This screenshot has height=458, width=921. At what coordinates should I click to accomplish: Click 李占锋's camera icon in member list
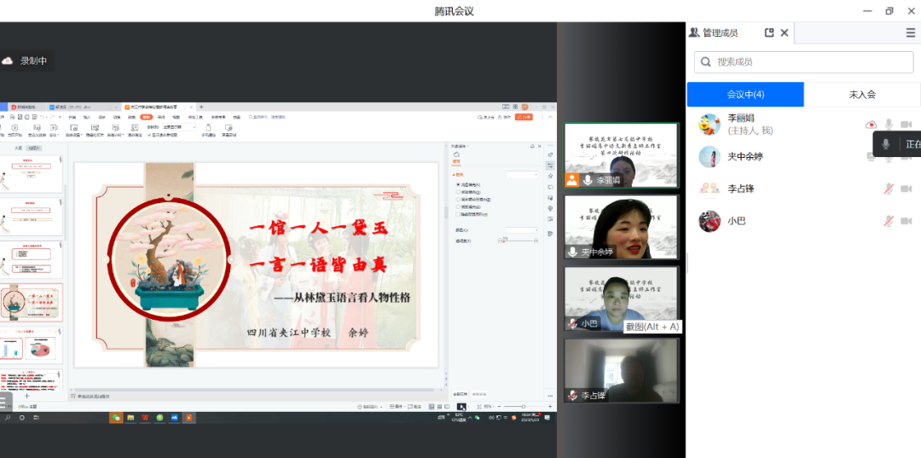[x=906, y=188]
